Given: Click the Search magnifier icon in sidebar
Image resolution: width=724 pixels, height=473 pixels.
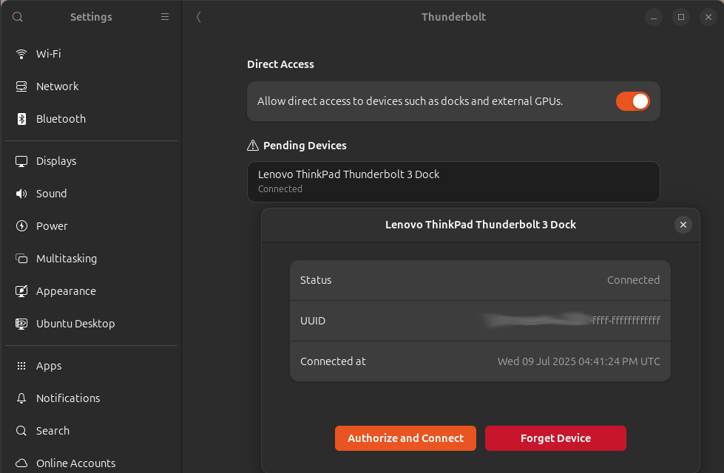Looking at the screenshot, I should 21,431.
